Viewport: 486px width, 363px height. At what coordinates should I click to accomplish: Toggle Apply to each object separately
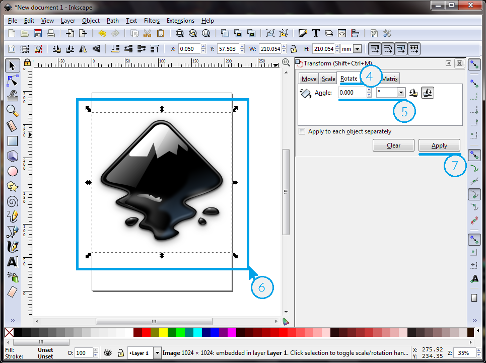[x=302, y=131]
